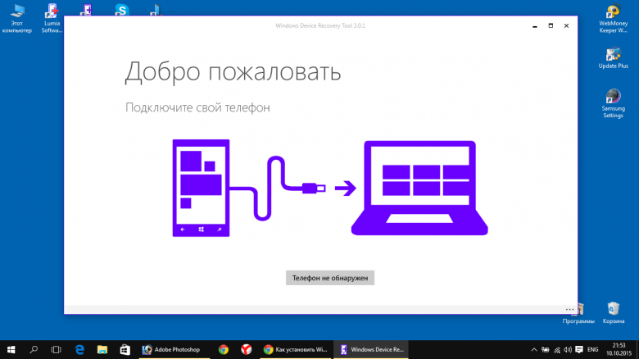
Task: Open Action Center notifications icon
Action: [x=578, y=350]
